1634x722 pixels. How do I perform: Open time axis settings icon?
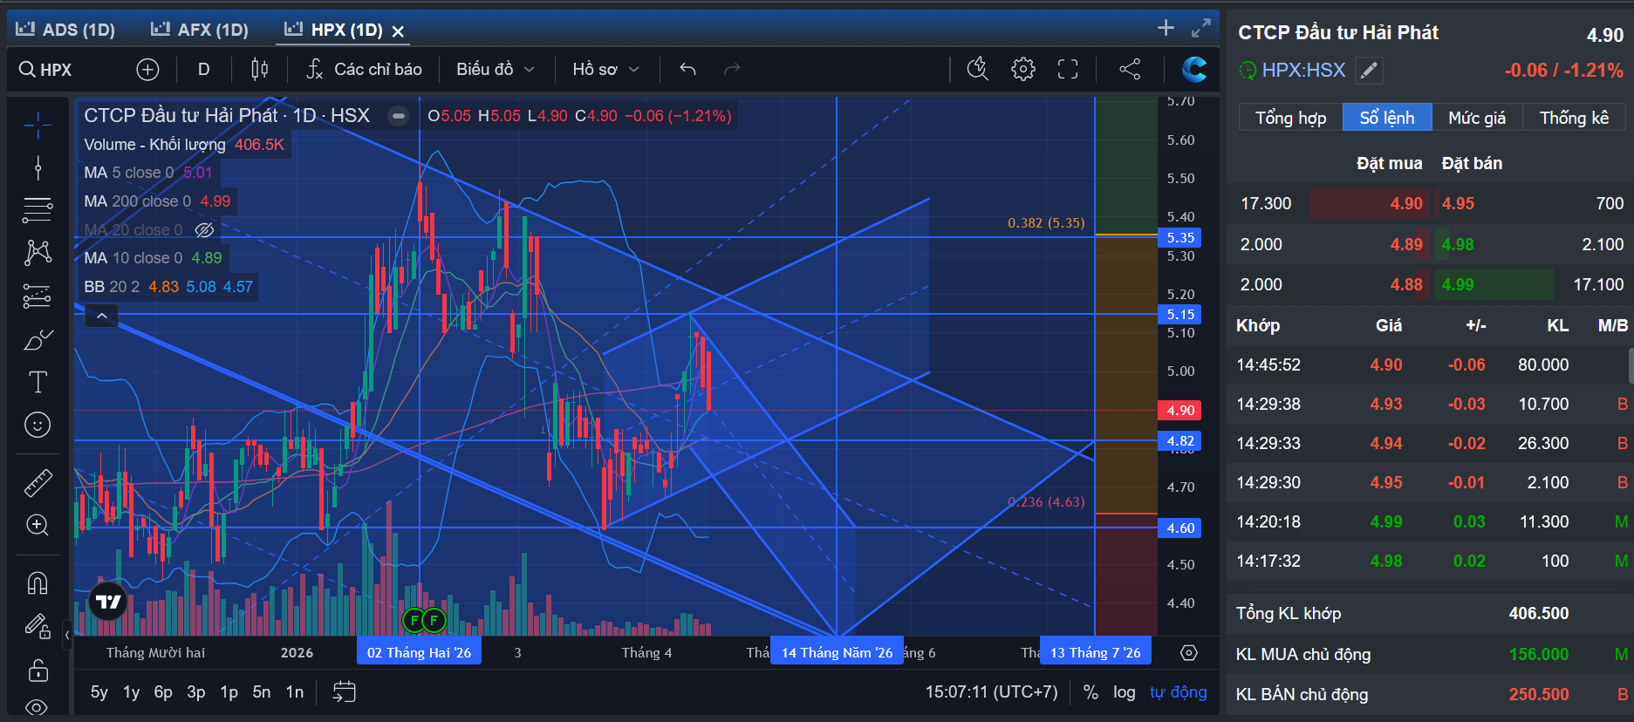1189,652
